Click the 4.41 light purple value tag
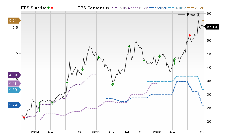225x134 pixels. (x=15, y=83)
